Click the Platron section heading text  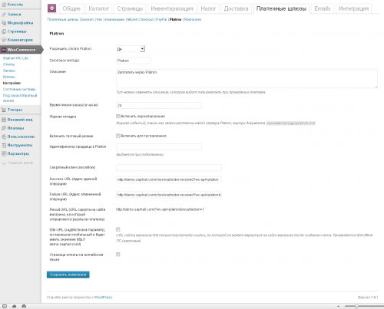pos(57,34)
